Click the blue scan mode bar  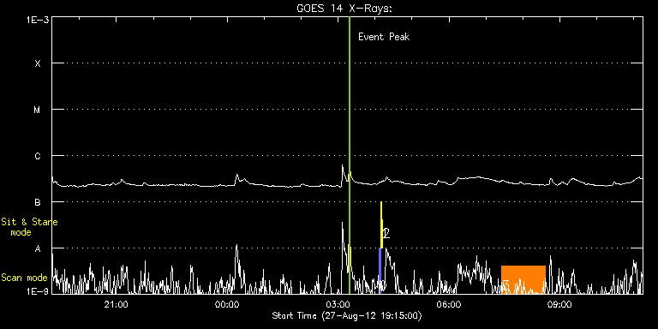point(380,271)
